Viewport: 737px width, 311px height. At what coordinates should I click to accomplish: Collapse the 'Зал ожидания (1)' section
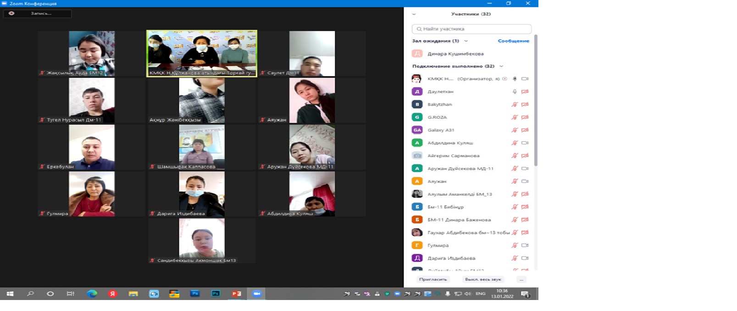(x=466, y=41)
